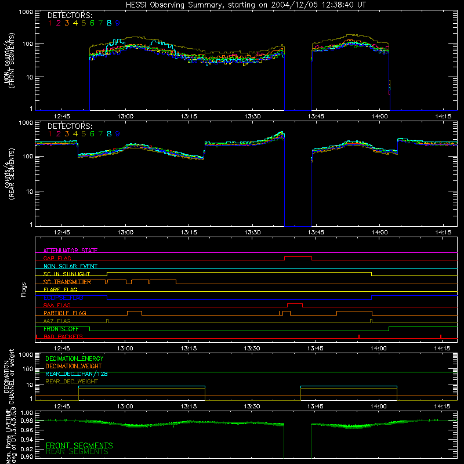Click the counts/s REAR SEGMENTS axis label
Image resolution: width=464 pixels, height=464 pixels.
pos(9,174)
